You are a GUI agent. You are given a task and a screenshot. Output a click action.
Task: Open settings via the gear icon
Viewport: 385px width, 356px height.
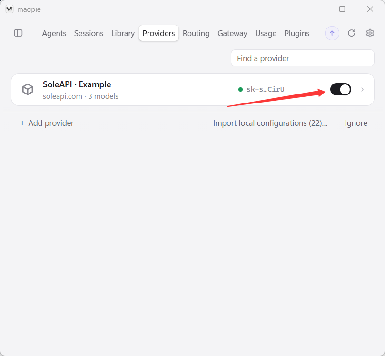[370, 33]
